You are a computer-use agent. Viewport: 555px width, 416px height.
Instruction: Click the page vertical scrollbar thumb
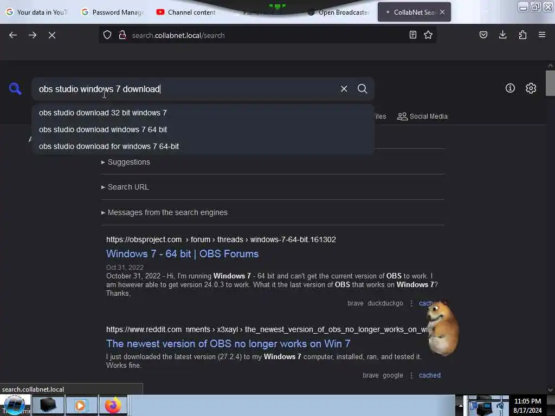(550, 83)
